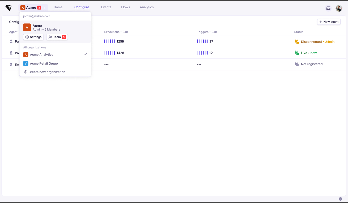Click the triggers sparkline beside 37

[202, 41]
